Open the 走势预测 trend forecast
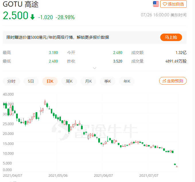 173,81
